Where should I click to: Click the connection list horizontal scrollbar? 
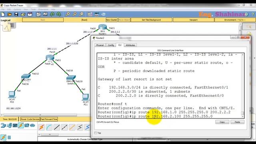pyautogui.click(x=50, y=135)
